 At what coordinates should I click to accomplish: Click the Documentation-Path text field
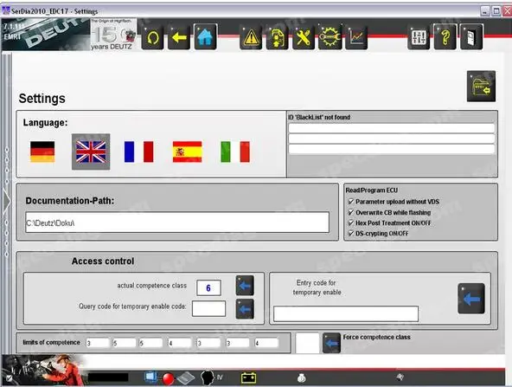(177, 223)
